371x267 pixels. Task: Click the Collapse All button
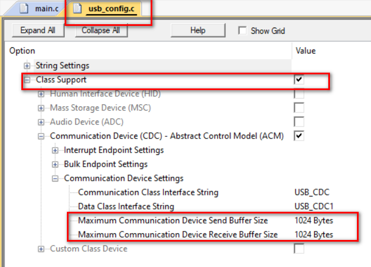point(101,30)
